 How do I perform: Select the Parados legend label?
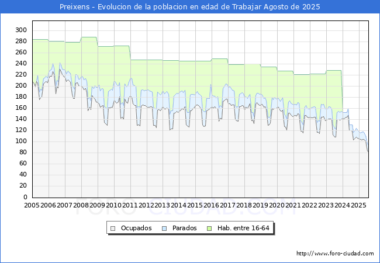coord(184,228)
